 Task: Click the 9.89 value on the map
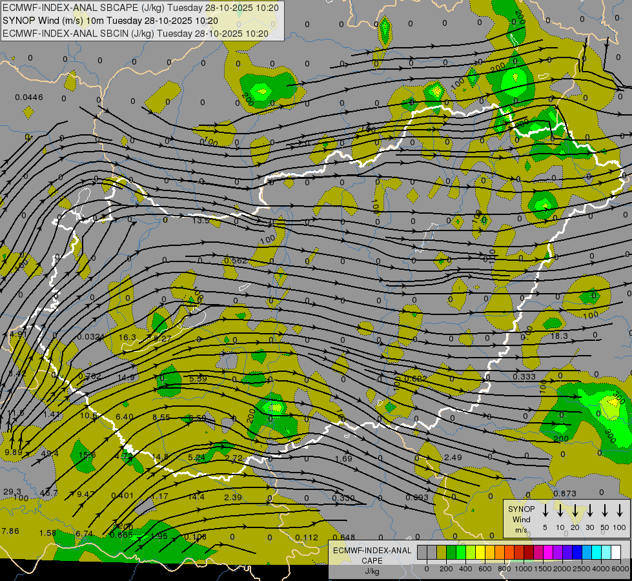[14, 452]
